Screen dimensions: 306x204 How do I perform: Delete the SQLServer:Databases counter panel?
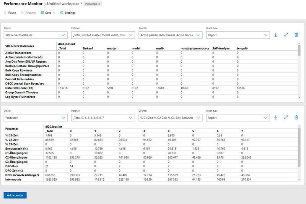click(296, 35)
